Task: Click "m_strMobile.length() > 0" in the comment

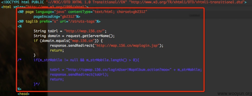Action: tap(111, 60)
